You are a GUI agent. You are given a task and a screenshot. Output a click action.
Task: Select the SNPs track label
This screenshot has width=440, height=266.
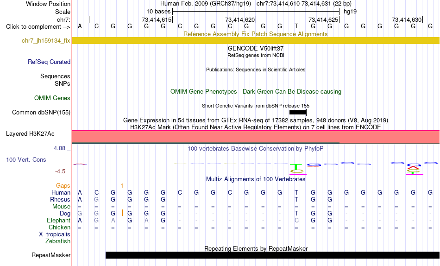click(63, 83)
